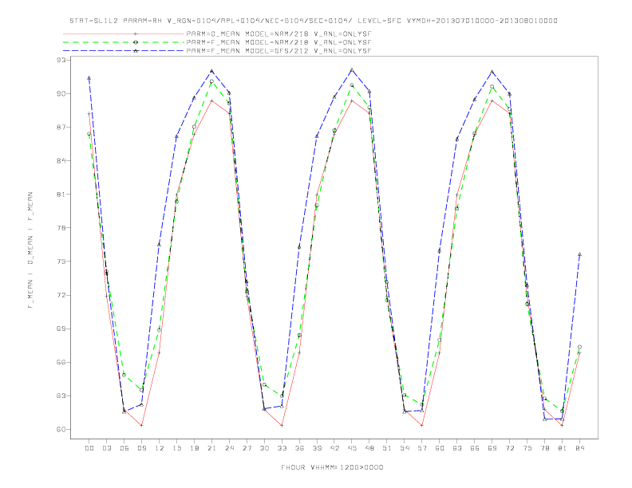This screenshot has width=632, height=488.
Task: Click forecast hour 12 on the horizontal axis
Action: tap(160, 448)
